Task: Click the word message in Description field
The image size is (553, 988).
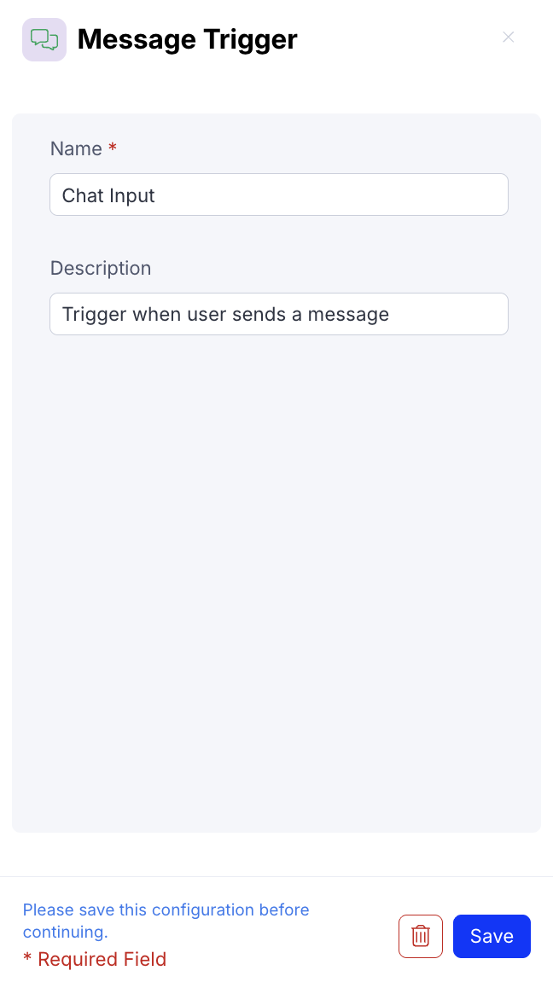Action: click(348, 314)
